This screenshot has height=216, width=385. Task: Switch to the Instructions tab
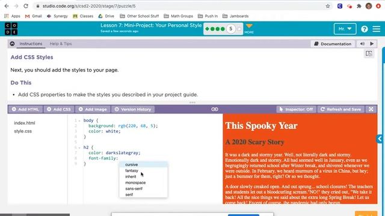pyautogui.click(x=31, y=44)
